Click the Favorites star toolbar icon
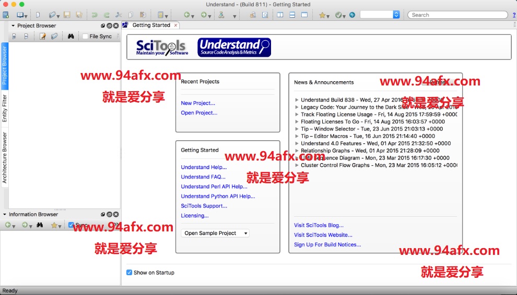The height and width of the screenshot is (295, 517). pyautogui.click(x=322, y=15)
